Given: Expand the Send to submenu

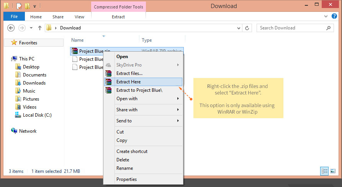Looking at the screenshot, I should tap(178, 120).
